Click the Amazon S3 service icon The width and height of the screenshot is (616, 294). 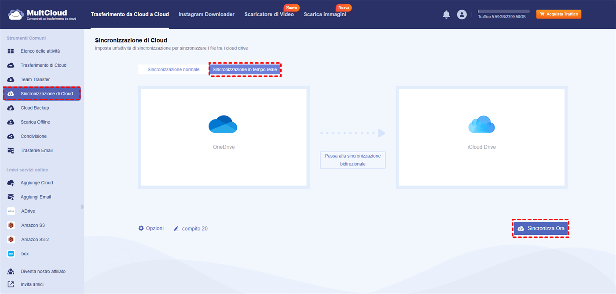click(x=11, y=225)
